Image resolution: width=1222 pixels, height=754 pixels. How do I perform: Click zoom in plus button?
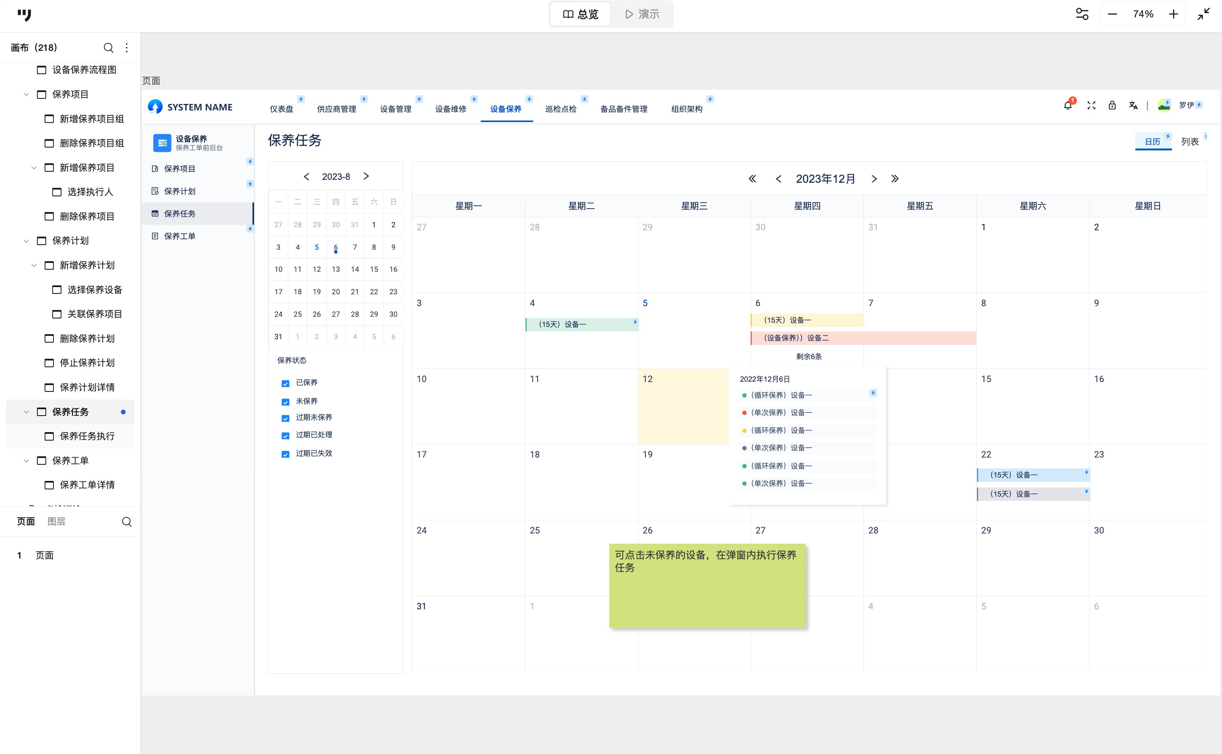coord(1174,14)
